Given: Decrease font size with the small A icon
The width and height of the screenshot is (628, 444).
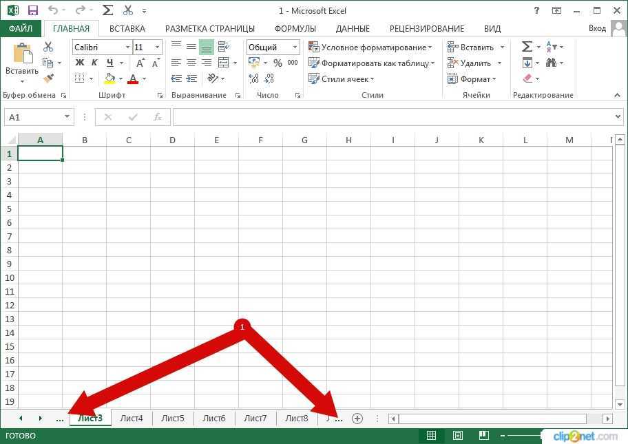Looking at the screenshot, I should 156,63.
